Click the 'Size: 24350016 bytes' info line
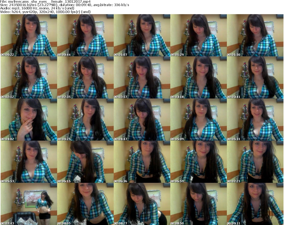Screen dimensions: 284x225 pyautogui.click(x=65, y=5)
